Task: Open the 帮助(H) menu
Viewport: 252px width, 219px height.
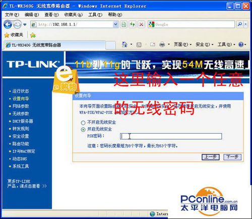Action: tap(115, 15)
